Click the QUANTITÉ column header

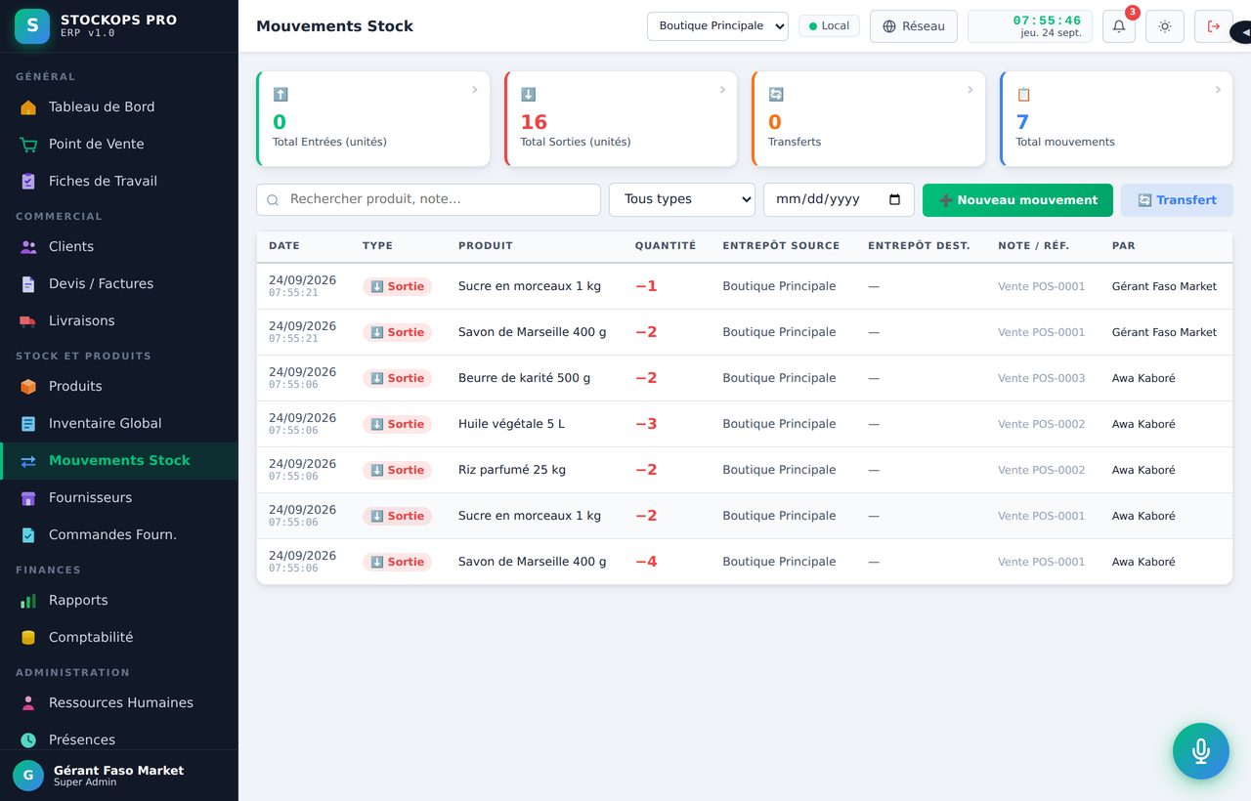tap(666, 246)
